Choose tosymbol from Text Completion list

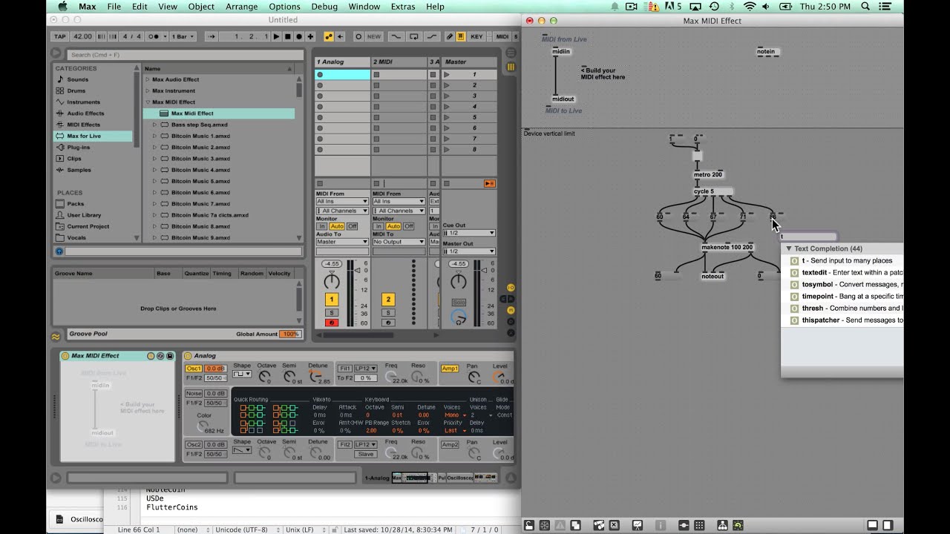847,284
